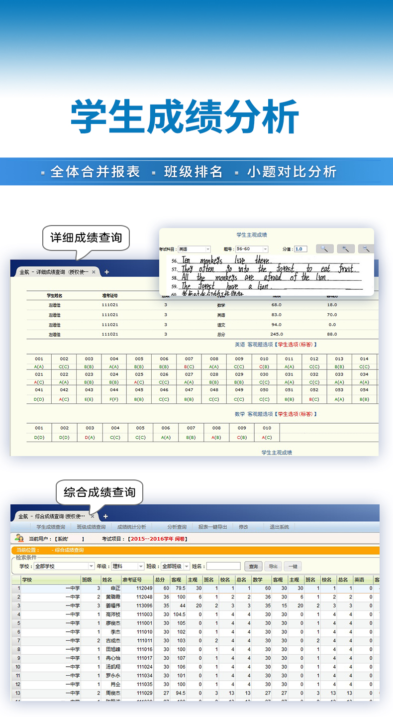The image size is (393, 717).
Task: Open the 题号 56-60 dropdown
Action: pos(265,249)
